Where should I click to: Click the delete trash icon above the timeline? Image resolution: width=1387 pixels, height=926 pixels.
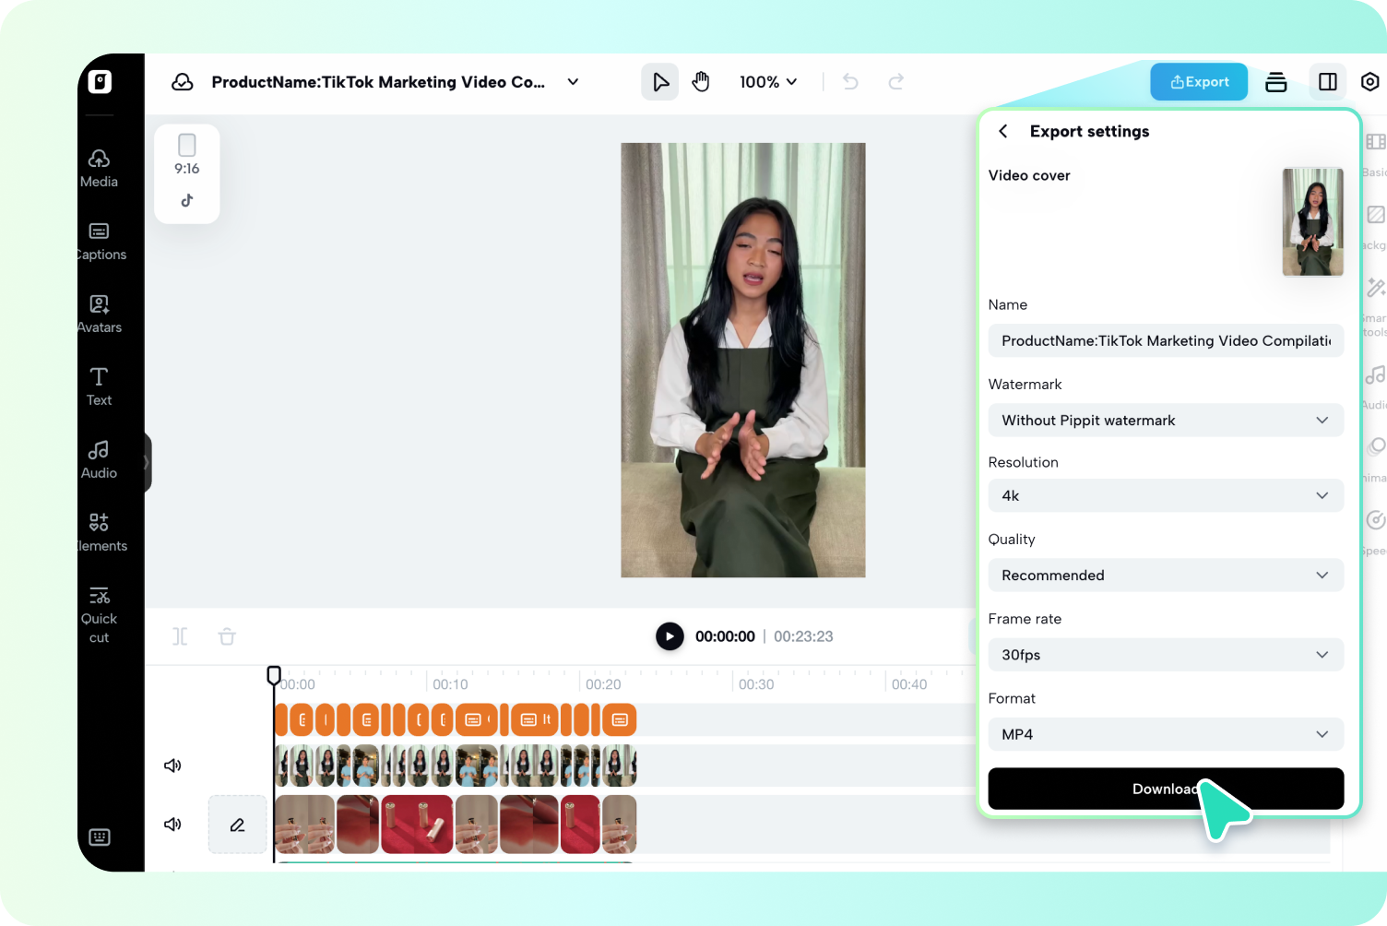pos(227,636)
